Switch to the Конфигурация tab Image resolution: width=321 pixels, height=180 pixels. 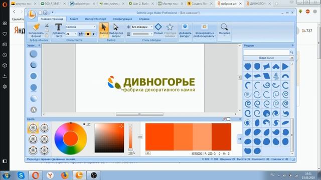tap(122, 19)
